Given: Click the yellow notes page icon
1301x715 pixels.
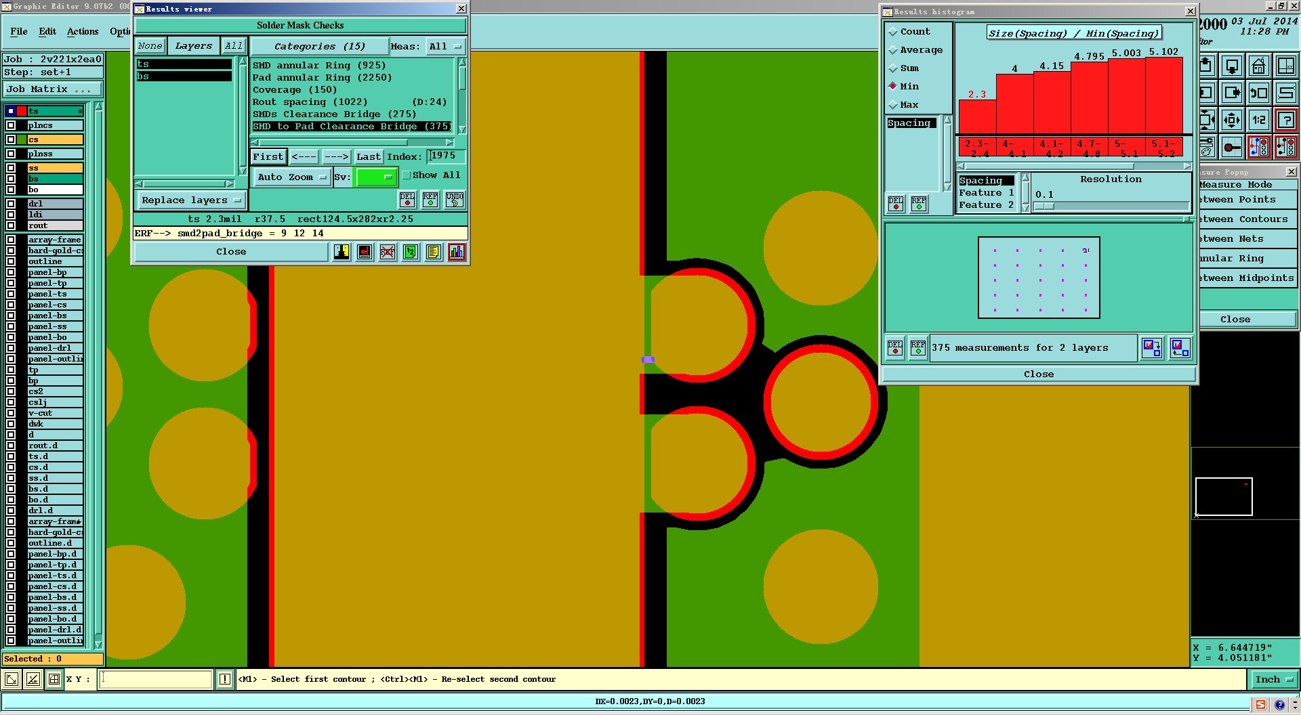Looking at the screenshot, I should click(434, 252).
